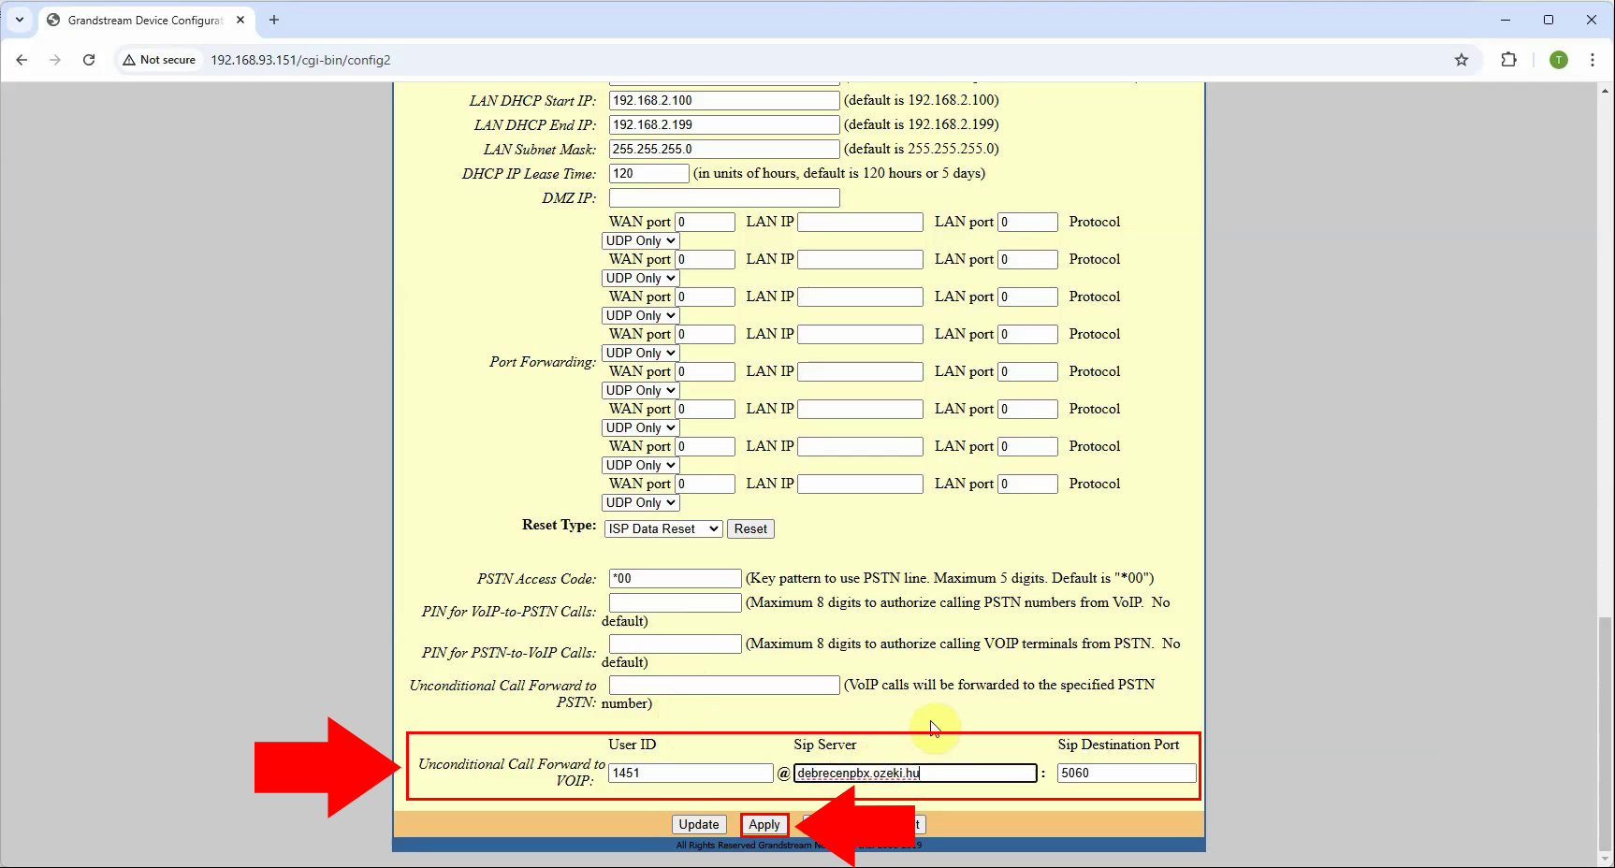Click the PIN for PSTN-to-VoIP Calls field
1615x868 pixels.
coord(676,644)
